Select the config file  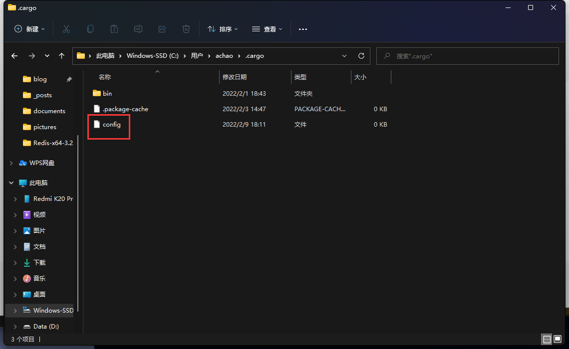point(112,125)
